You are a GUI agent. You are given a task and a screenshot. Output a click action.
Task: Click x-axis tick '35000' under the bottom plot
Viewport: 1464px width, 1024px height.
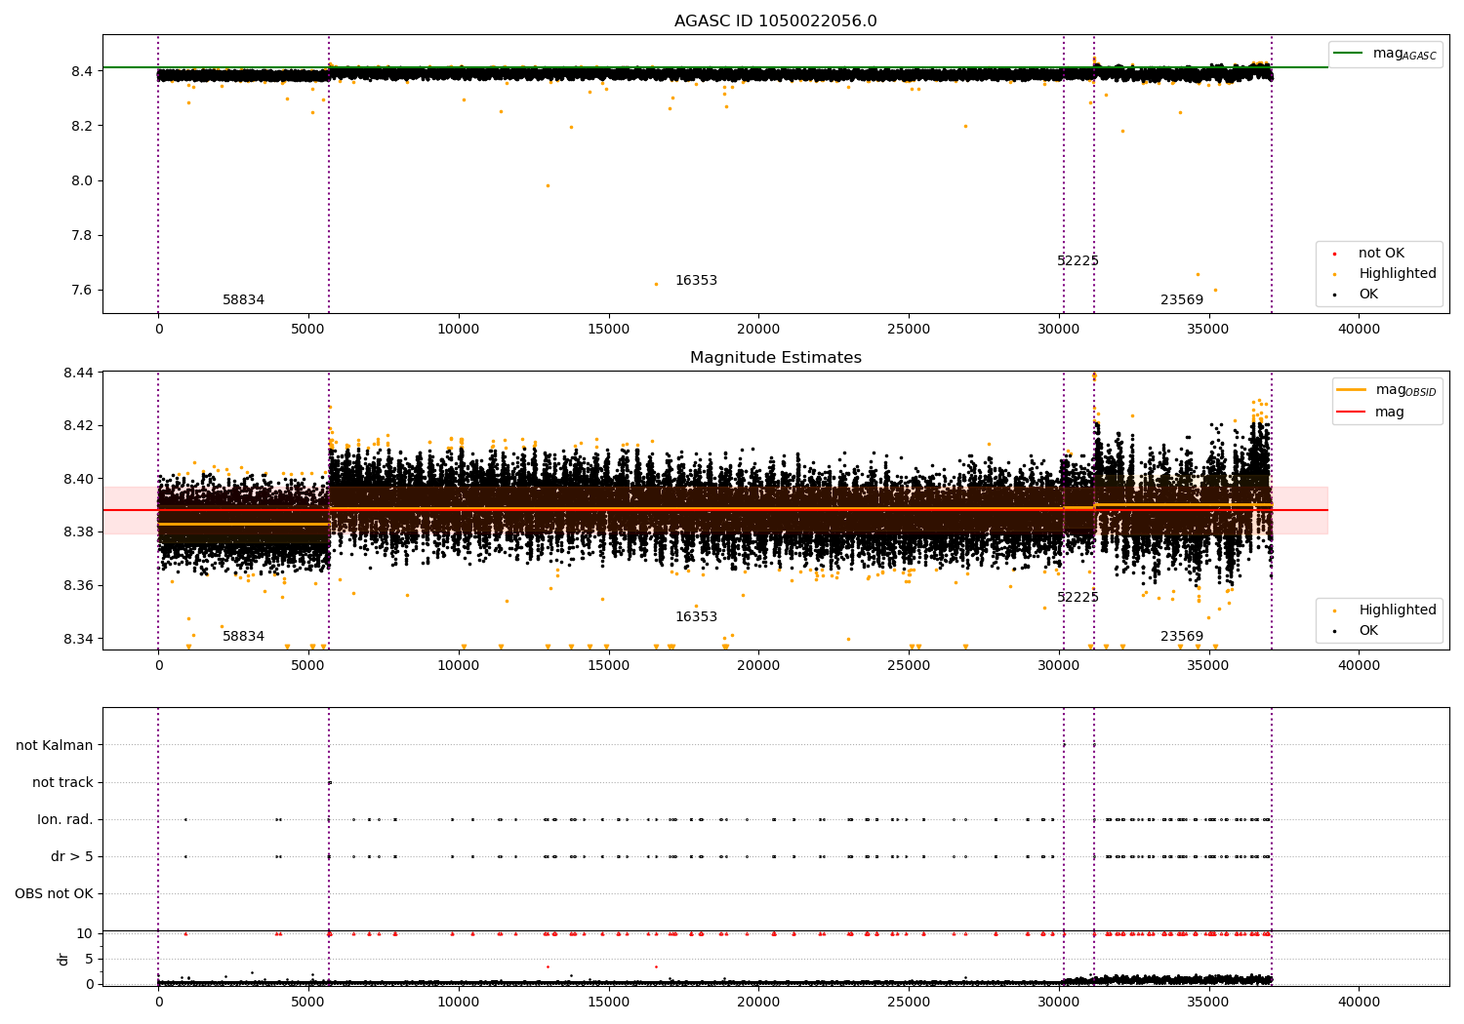click(x=1208, y=1002)
